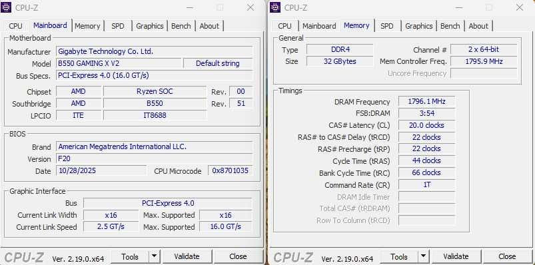This screenshot has height=265, width=535.
Task: Click Cycle Time tRAS 44 clocks value
Action: pyautogui.click(x=426, y=160)
